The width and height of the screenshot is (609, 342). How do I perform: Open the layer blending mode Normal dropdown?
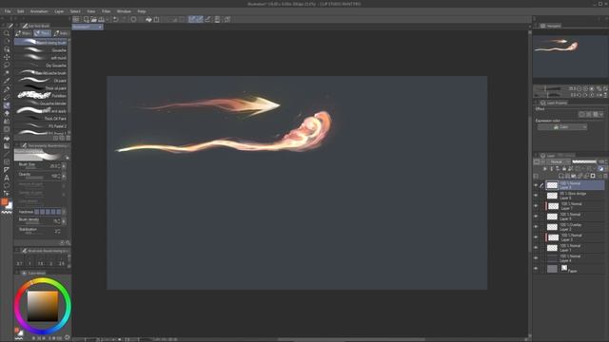point(559,161)
